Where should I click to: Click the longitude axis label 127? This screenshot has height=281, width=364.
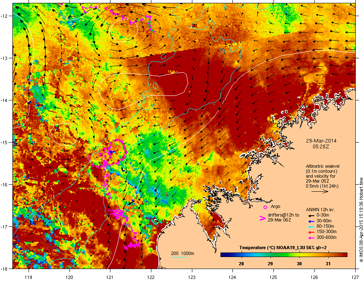[x=355, y=277]
